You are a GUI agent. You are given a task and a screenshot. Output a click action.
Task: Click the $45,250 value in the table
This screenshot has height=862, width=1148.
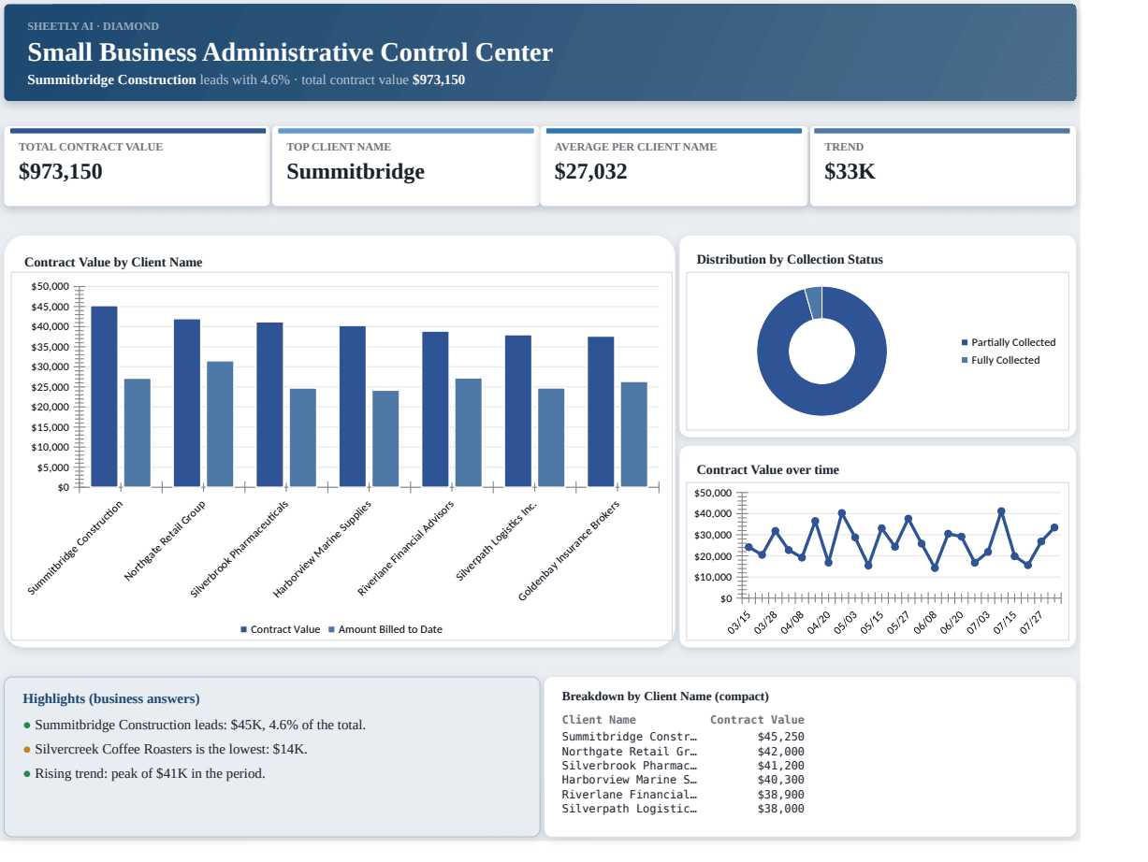[781, 737]
